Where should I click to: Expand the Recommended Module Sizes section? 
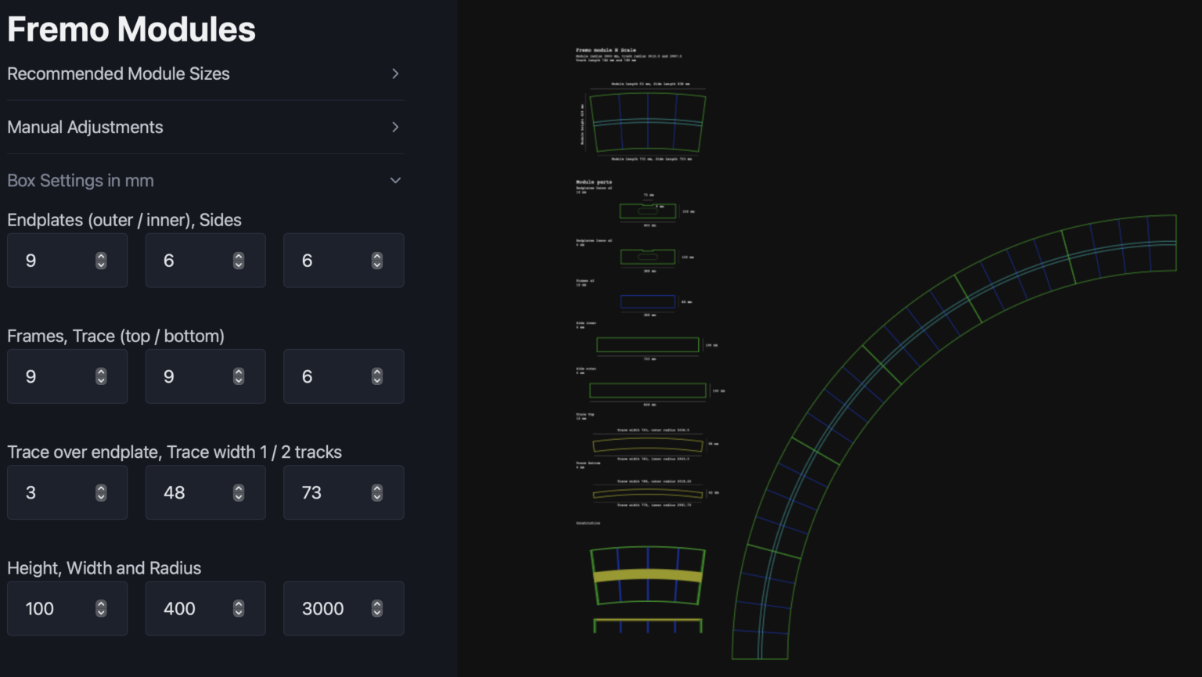[x=205, y=74]
